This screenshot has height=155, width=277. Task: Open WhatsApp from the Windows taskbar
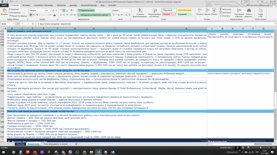pyautogui.click(x=77, y=152)
